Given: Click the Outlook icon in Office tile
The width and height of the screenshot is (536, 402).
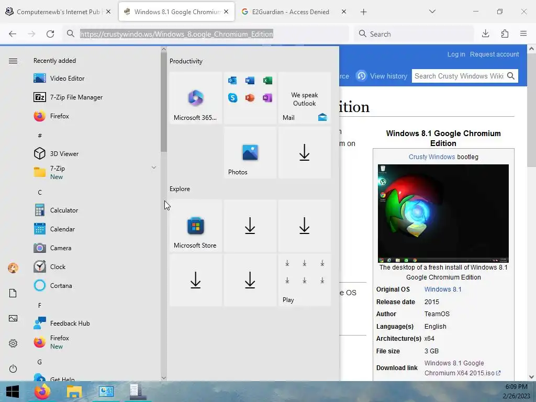Looking at the screenshot, I should coord(232,80).
